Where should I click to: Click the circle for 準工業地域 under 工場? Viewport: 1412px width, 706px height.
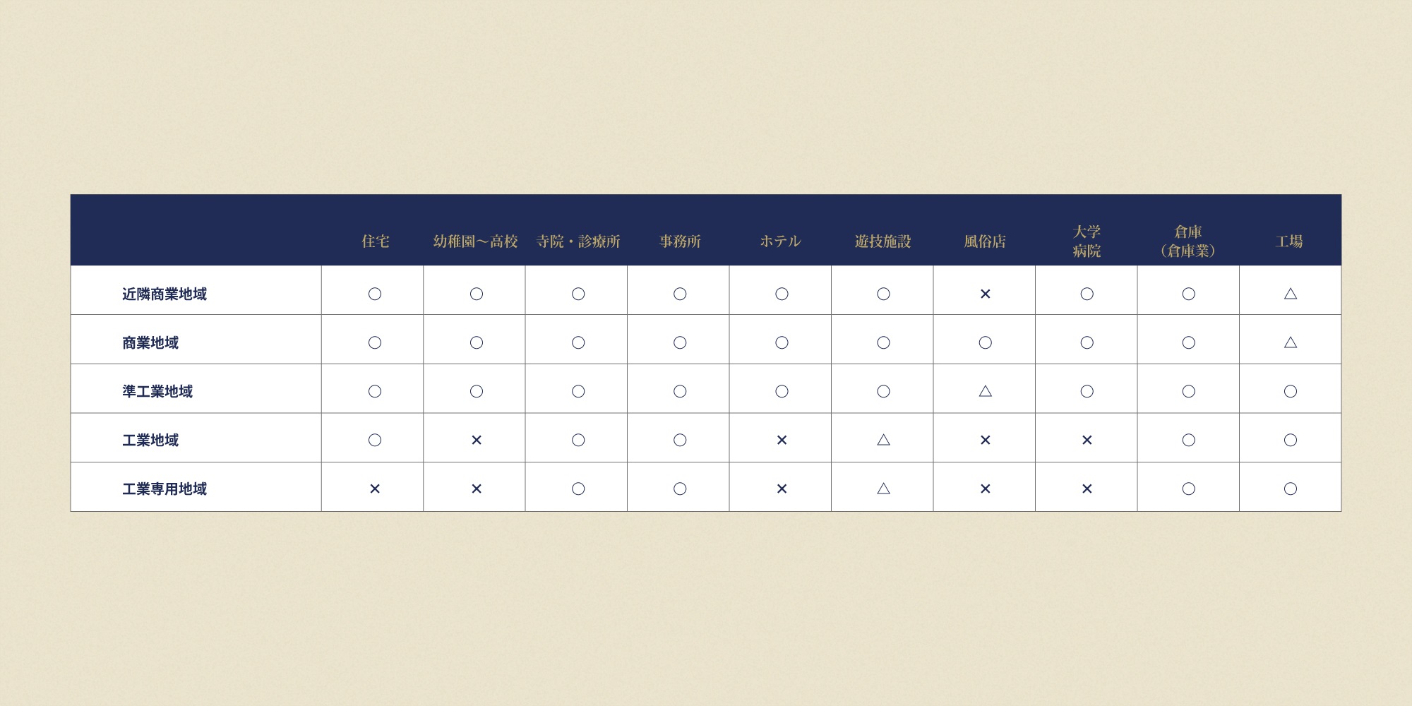coord(1290,391)
